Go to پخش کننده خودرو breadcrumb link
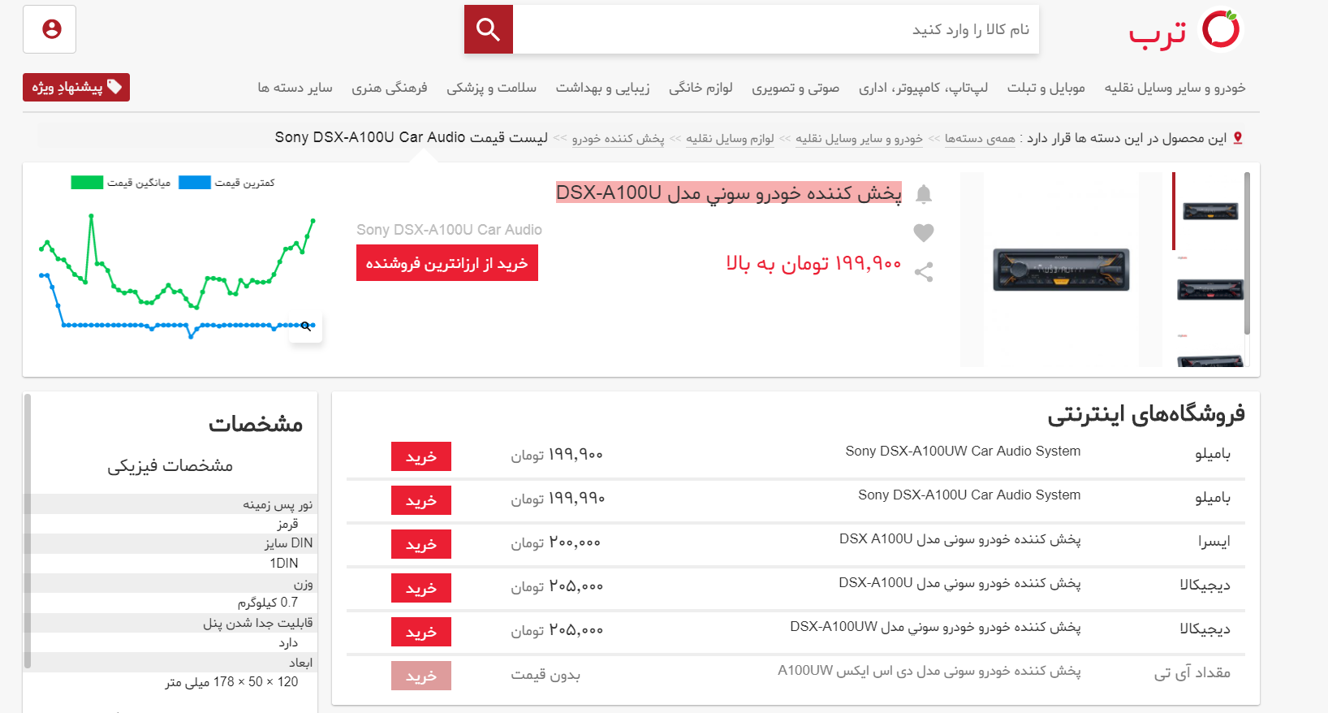The width and height of the screenshot is (1328, 713). pyautogui.click(x=618, y=139)
